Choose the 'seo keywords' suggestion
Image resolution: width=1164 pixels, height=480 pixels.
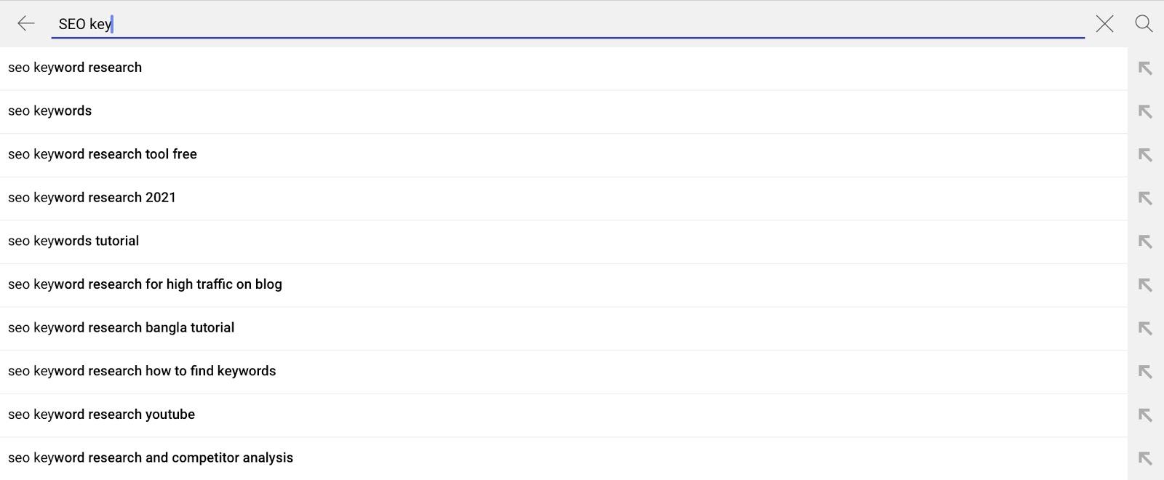[564, 111]
